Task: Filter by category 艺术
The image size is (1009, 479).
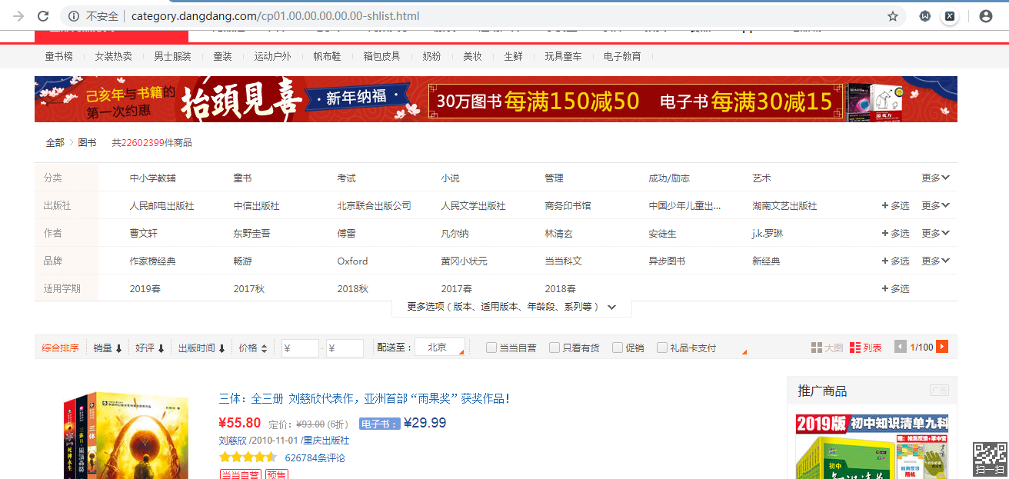Action: pos(761,178)
